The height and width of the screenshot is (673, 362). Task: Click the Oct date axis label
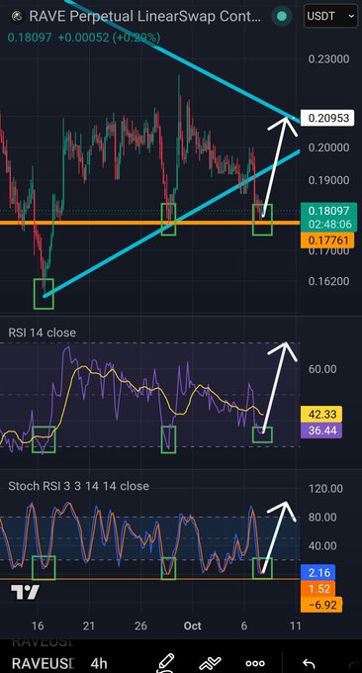click(192, 625)
